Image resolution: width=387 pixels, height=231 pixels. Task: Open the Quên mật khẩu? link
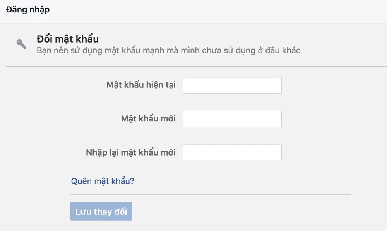[103, 181]
